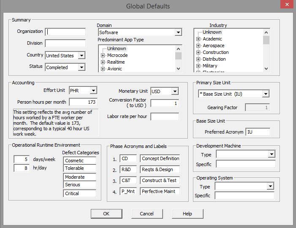Select Academic in the Industry list
Screen dimensions: 296x228
coord(212,39)
